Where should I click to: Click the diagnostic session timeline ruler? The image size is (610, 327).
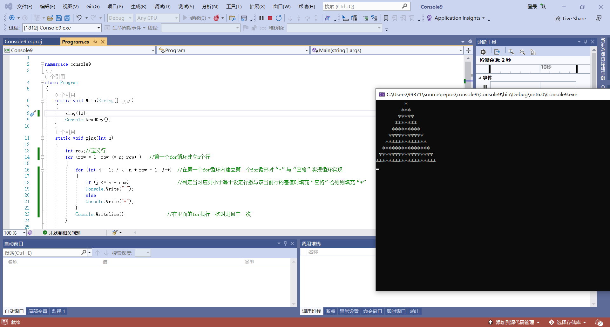[533, 69]
